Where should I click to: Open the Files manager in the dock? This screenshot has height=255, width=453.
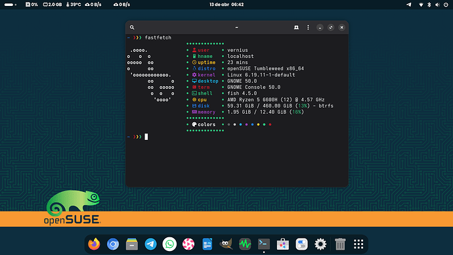(132, 244)
